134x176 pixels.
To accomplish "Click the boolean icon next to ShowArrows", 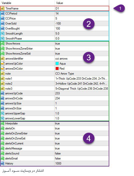I will tap(2, 44).
